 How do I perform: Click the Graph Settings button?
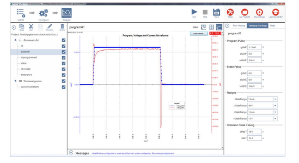coord(199,34)
